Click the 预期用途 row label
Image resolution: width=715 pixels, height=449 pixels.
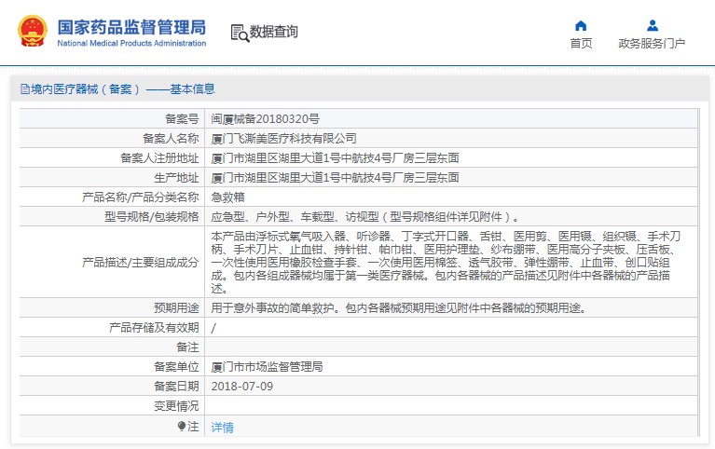pos(176,308)
